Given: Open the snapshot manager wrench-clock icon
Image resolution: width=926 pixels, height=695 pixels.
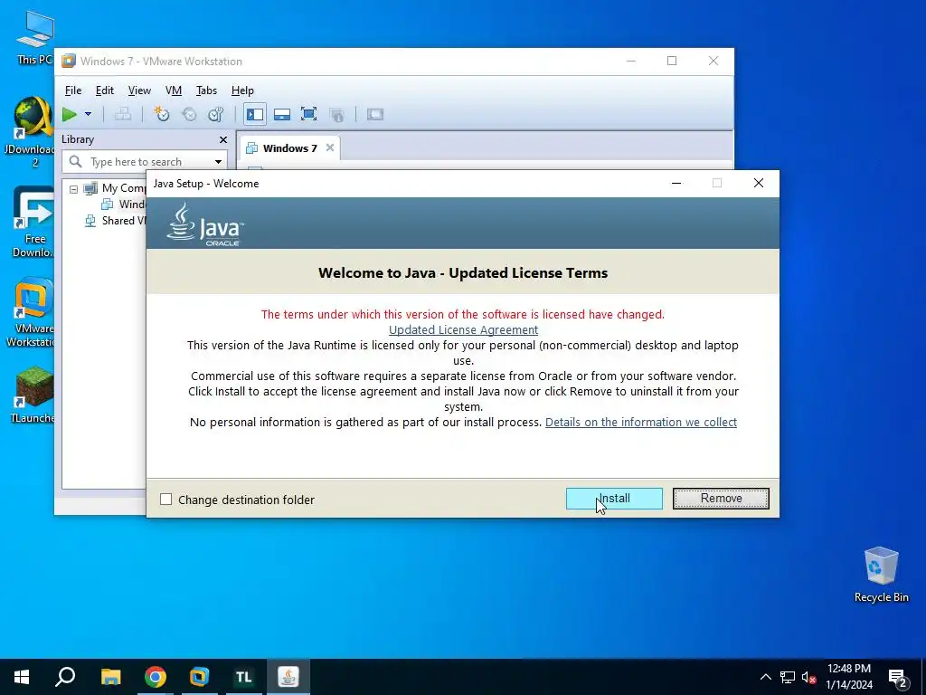Looking at the screenshot, I should pyautogui.click(x=216, y=114).
